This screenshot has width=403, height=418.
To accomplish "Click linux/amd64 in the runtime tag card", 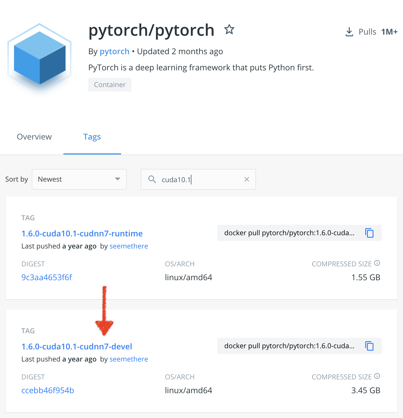I will coord(189,277).
